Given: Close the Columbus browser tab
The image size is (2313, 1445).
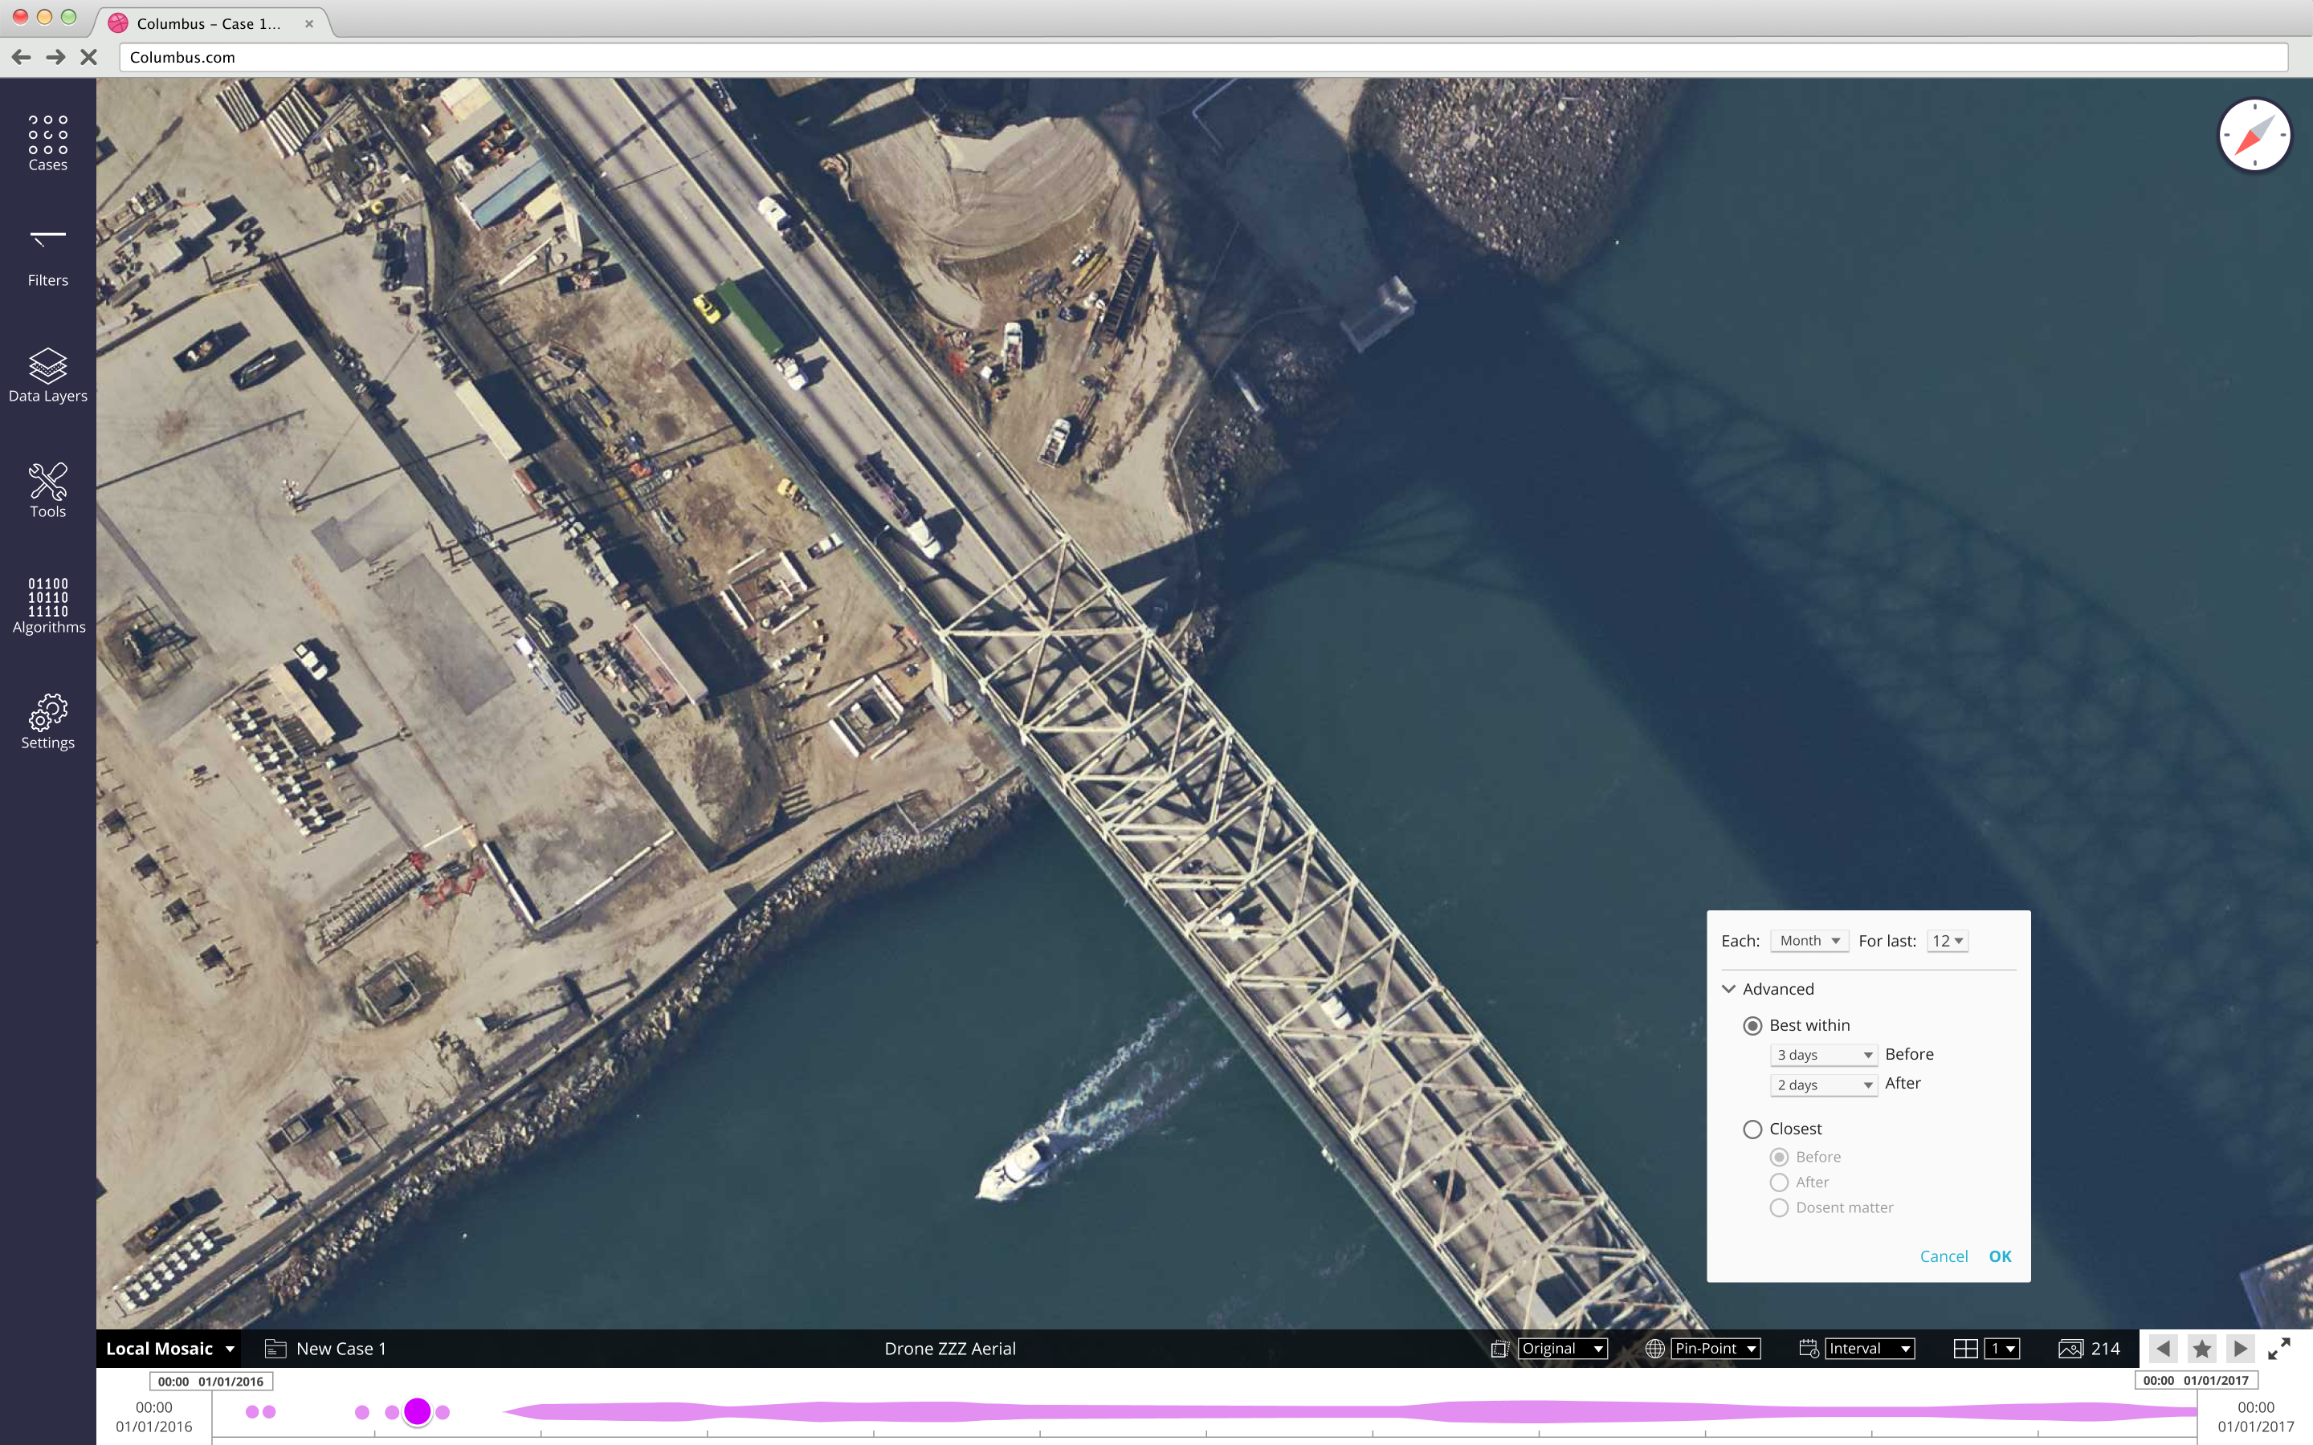Looking at the screenshot, I should pyautogui.click(x=308, y=24).
